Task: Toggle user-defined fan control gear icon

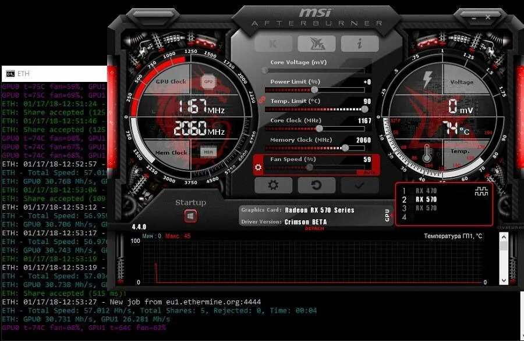Action: pyautogui.click(x=258, y=167)
